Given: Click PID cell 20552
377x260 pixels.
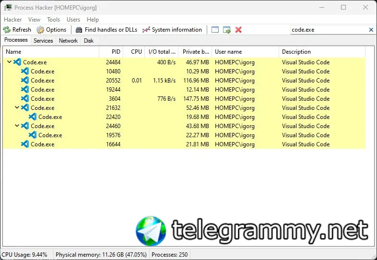Looking at the screenshot, I should coord(113,80).
